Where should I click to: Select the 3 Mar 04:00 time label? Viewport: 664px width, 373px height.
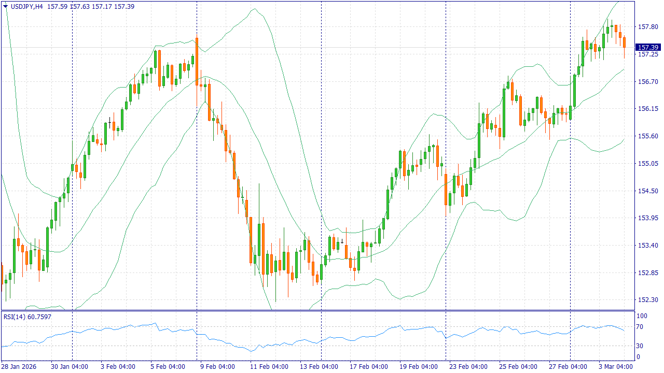coord(616,367)
